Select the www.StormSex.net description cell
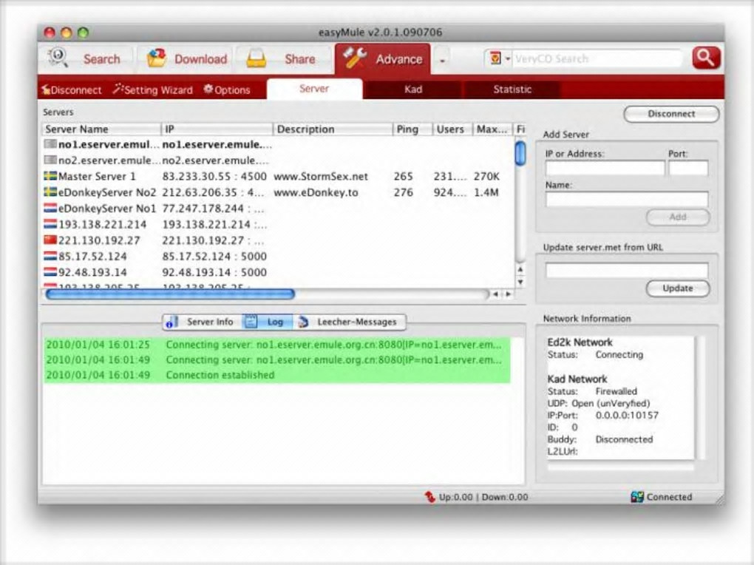 click(x=322, y=177)
